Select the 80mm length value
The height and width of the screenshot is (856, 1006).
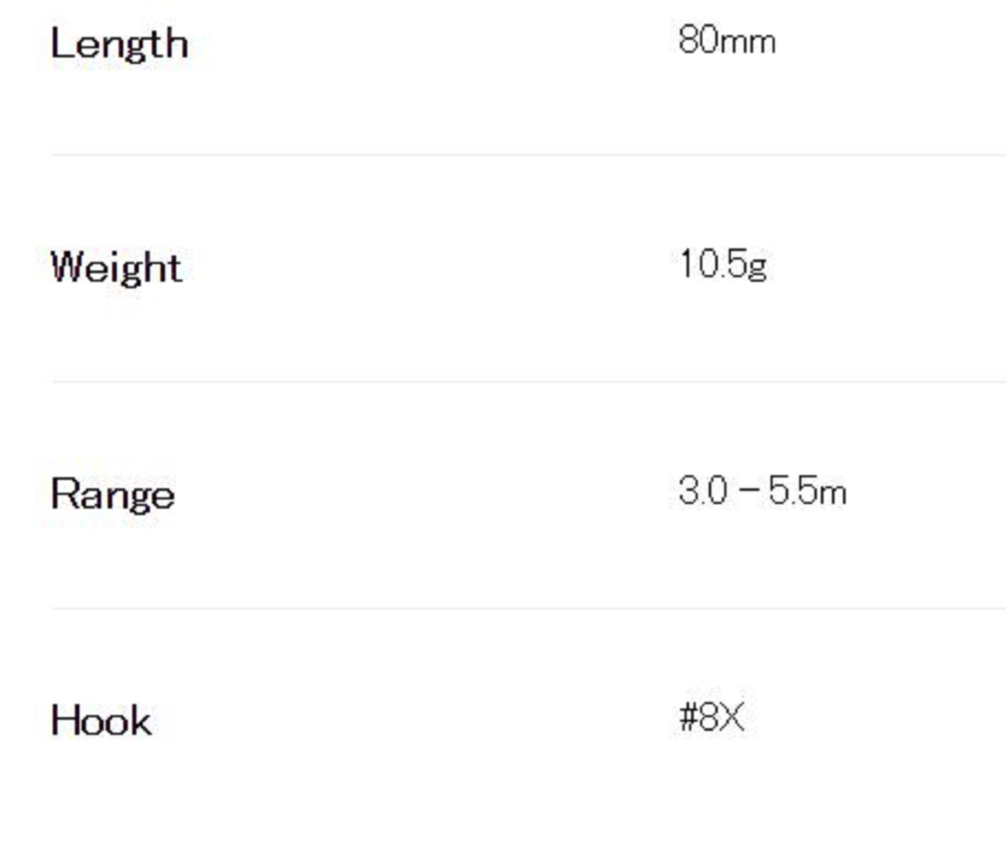[727, 41]
